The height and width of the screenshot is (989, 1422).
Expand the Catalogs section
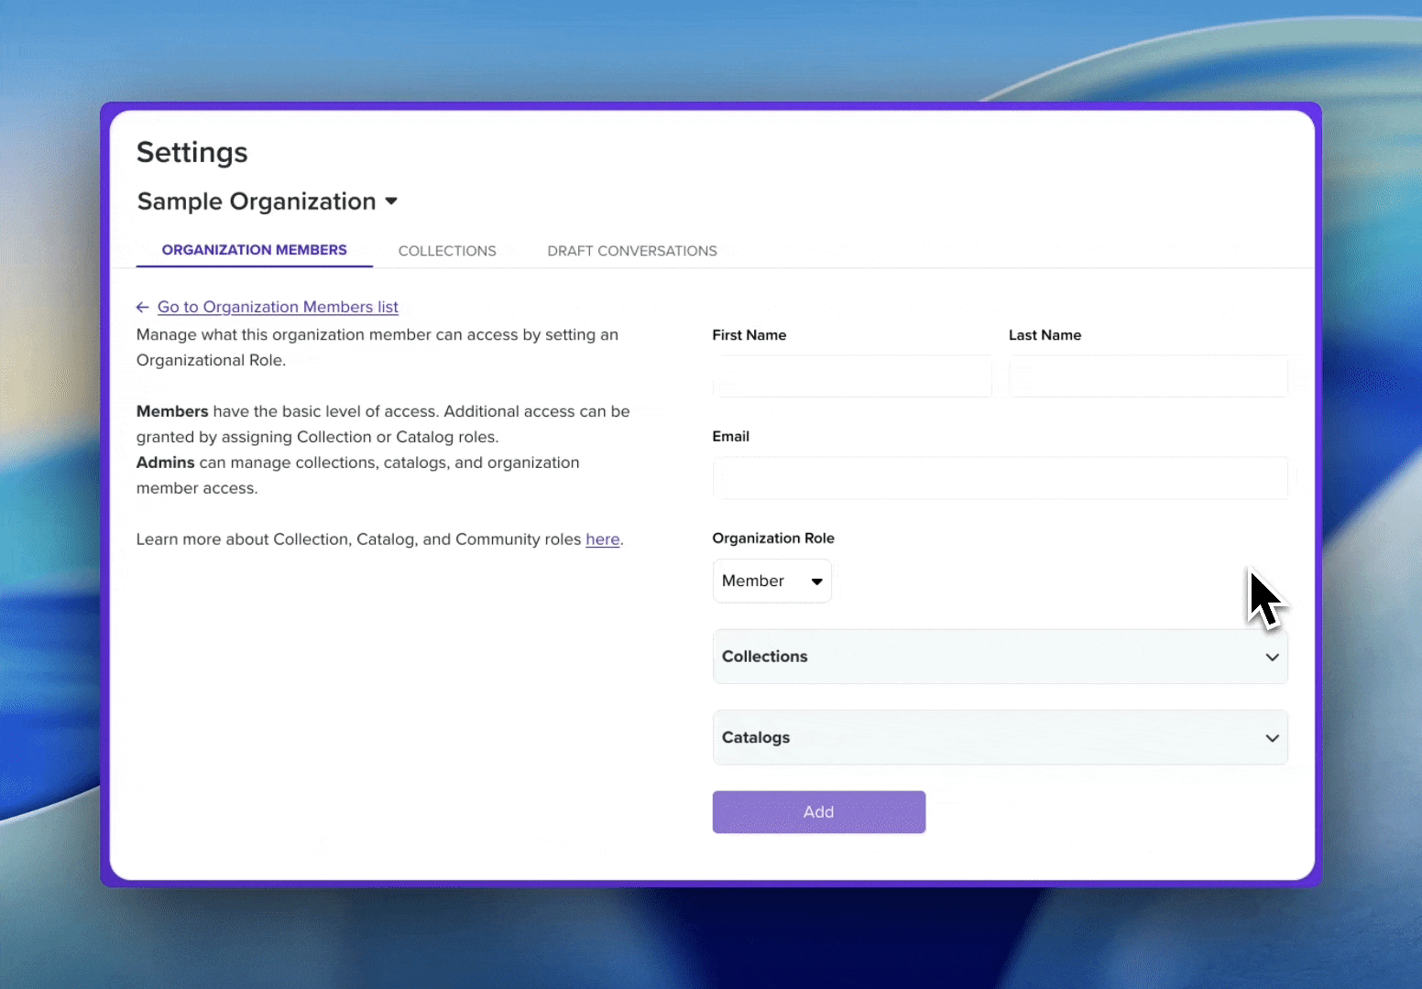click(999, 737)
